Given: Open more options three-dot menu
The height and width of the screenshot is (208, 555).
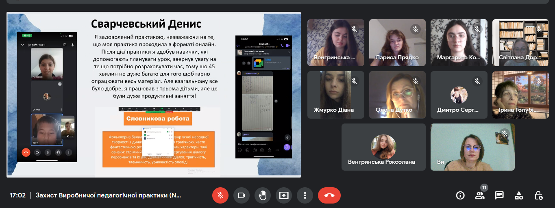Looking at the screenshot, I should pyautogui.click(x=305, y=195).
